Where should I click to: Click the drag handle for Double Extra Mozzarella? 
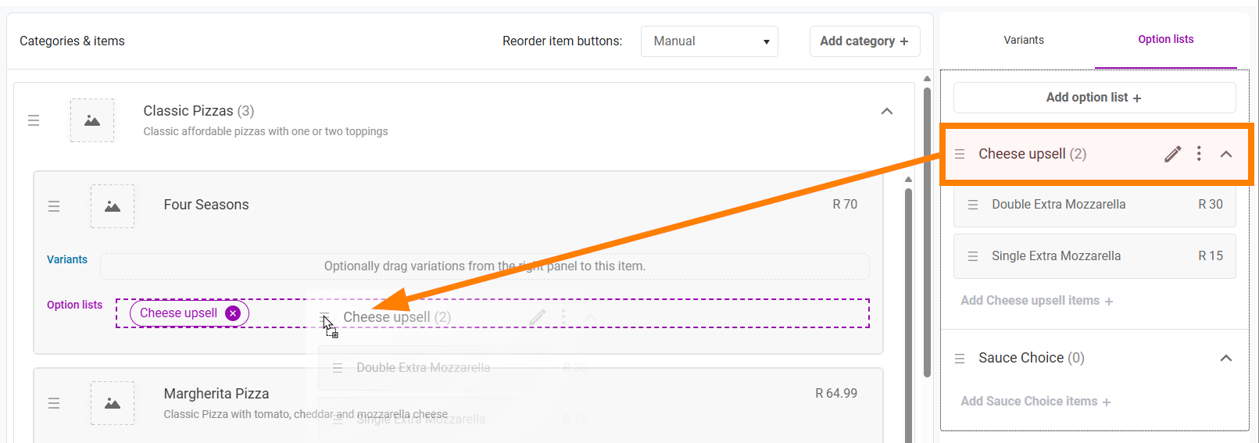[973, 205]
